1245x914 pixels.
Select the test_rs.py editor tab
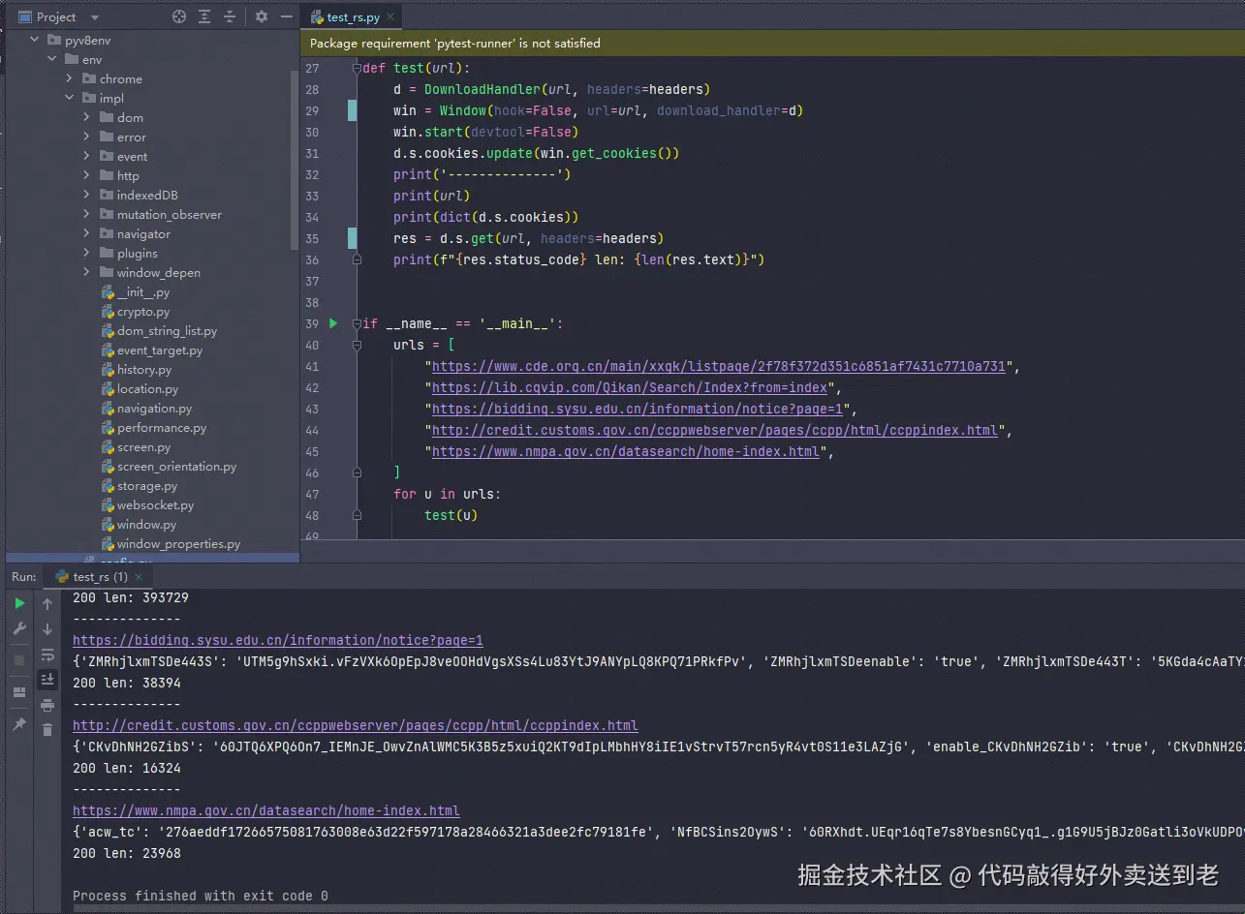pos(354,17)
